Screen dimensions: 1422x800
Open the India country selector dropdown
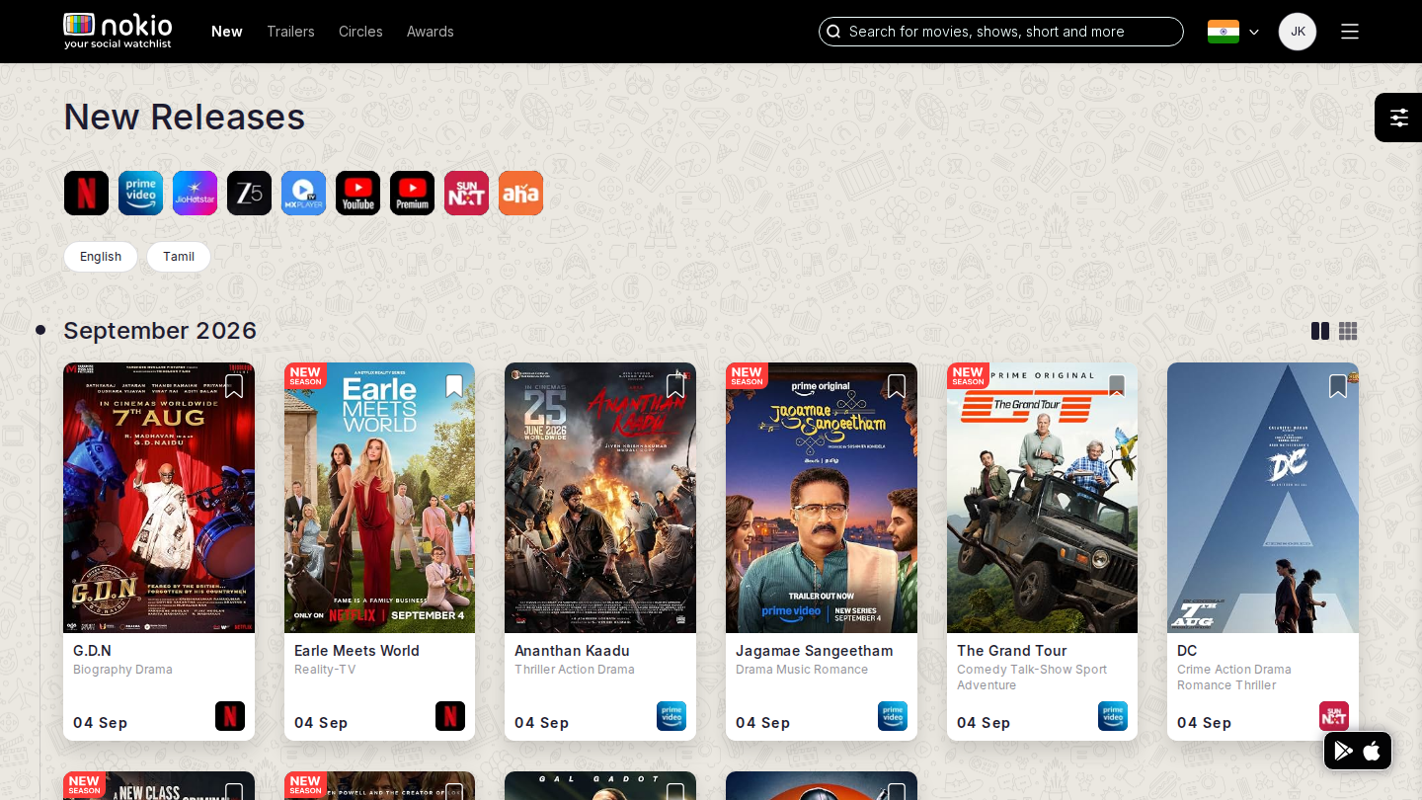tap(1233, 32)
